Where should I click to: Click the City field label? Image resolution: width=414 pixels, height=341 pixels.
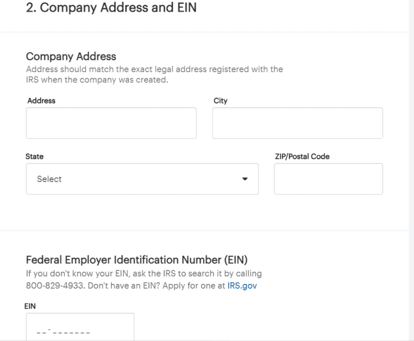pos(220,101)
